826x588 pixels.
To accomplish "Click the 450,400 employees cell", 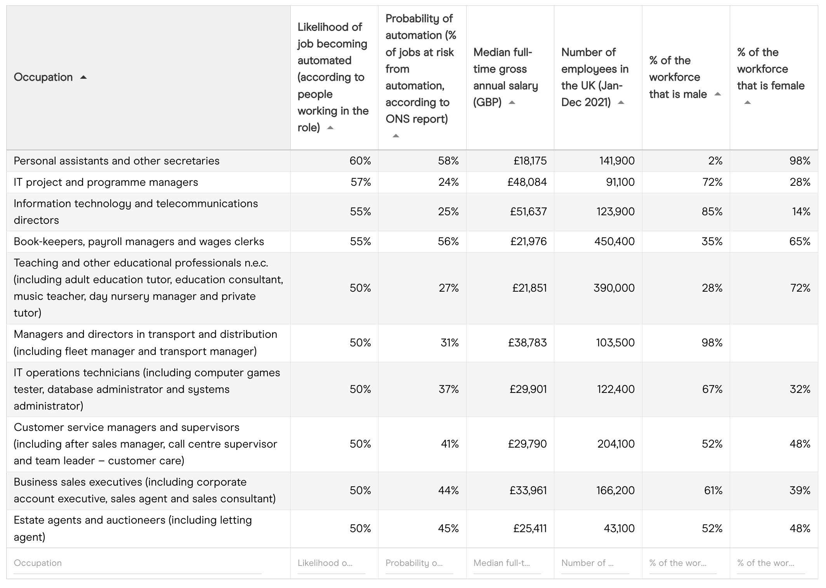I will pyautogui.click(x=614, y=242).
